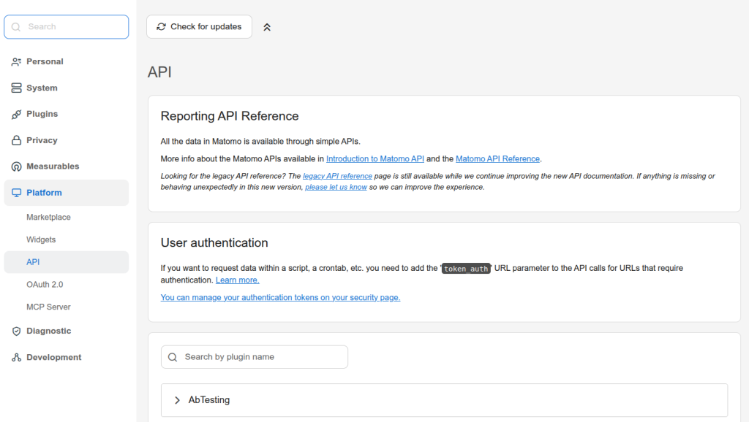Go to Widgets submenu item
The width and height of the screenshot is (749, 422).
67,239
